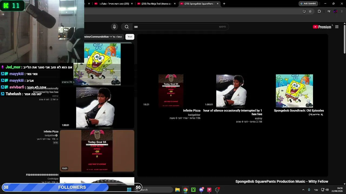The width and height of the screenshot is (346, 194).
Task: Open File Explorer from the taskbar
Action: pyautogui.click(x=177, y=190)
